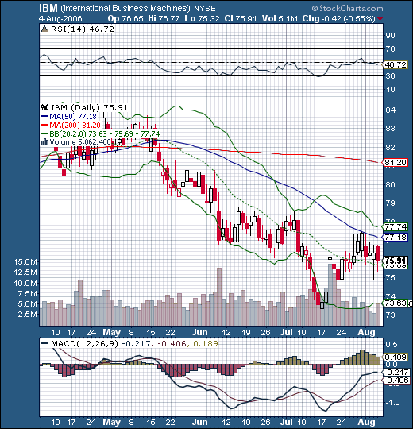Click the 4-Aug-2006 date label
The height and width of the screenshot is (429, 413).
pyautogui.click(x=60, y=18)
